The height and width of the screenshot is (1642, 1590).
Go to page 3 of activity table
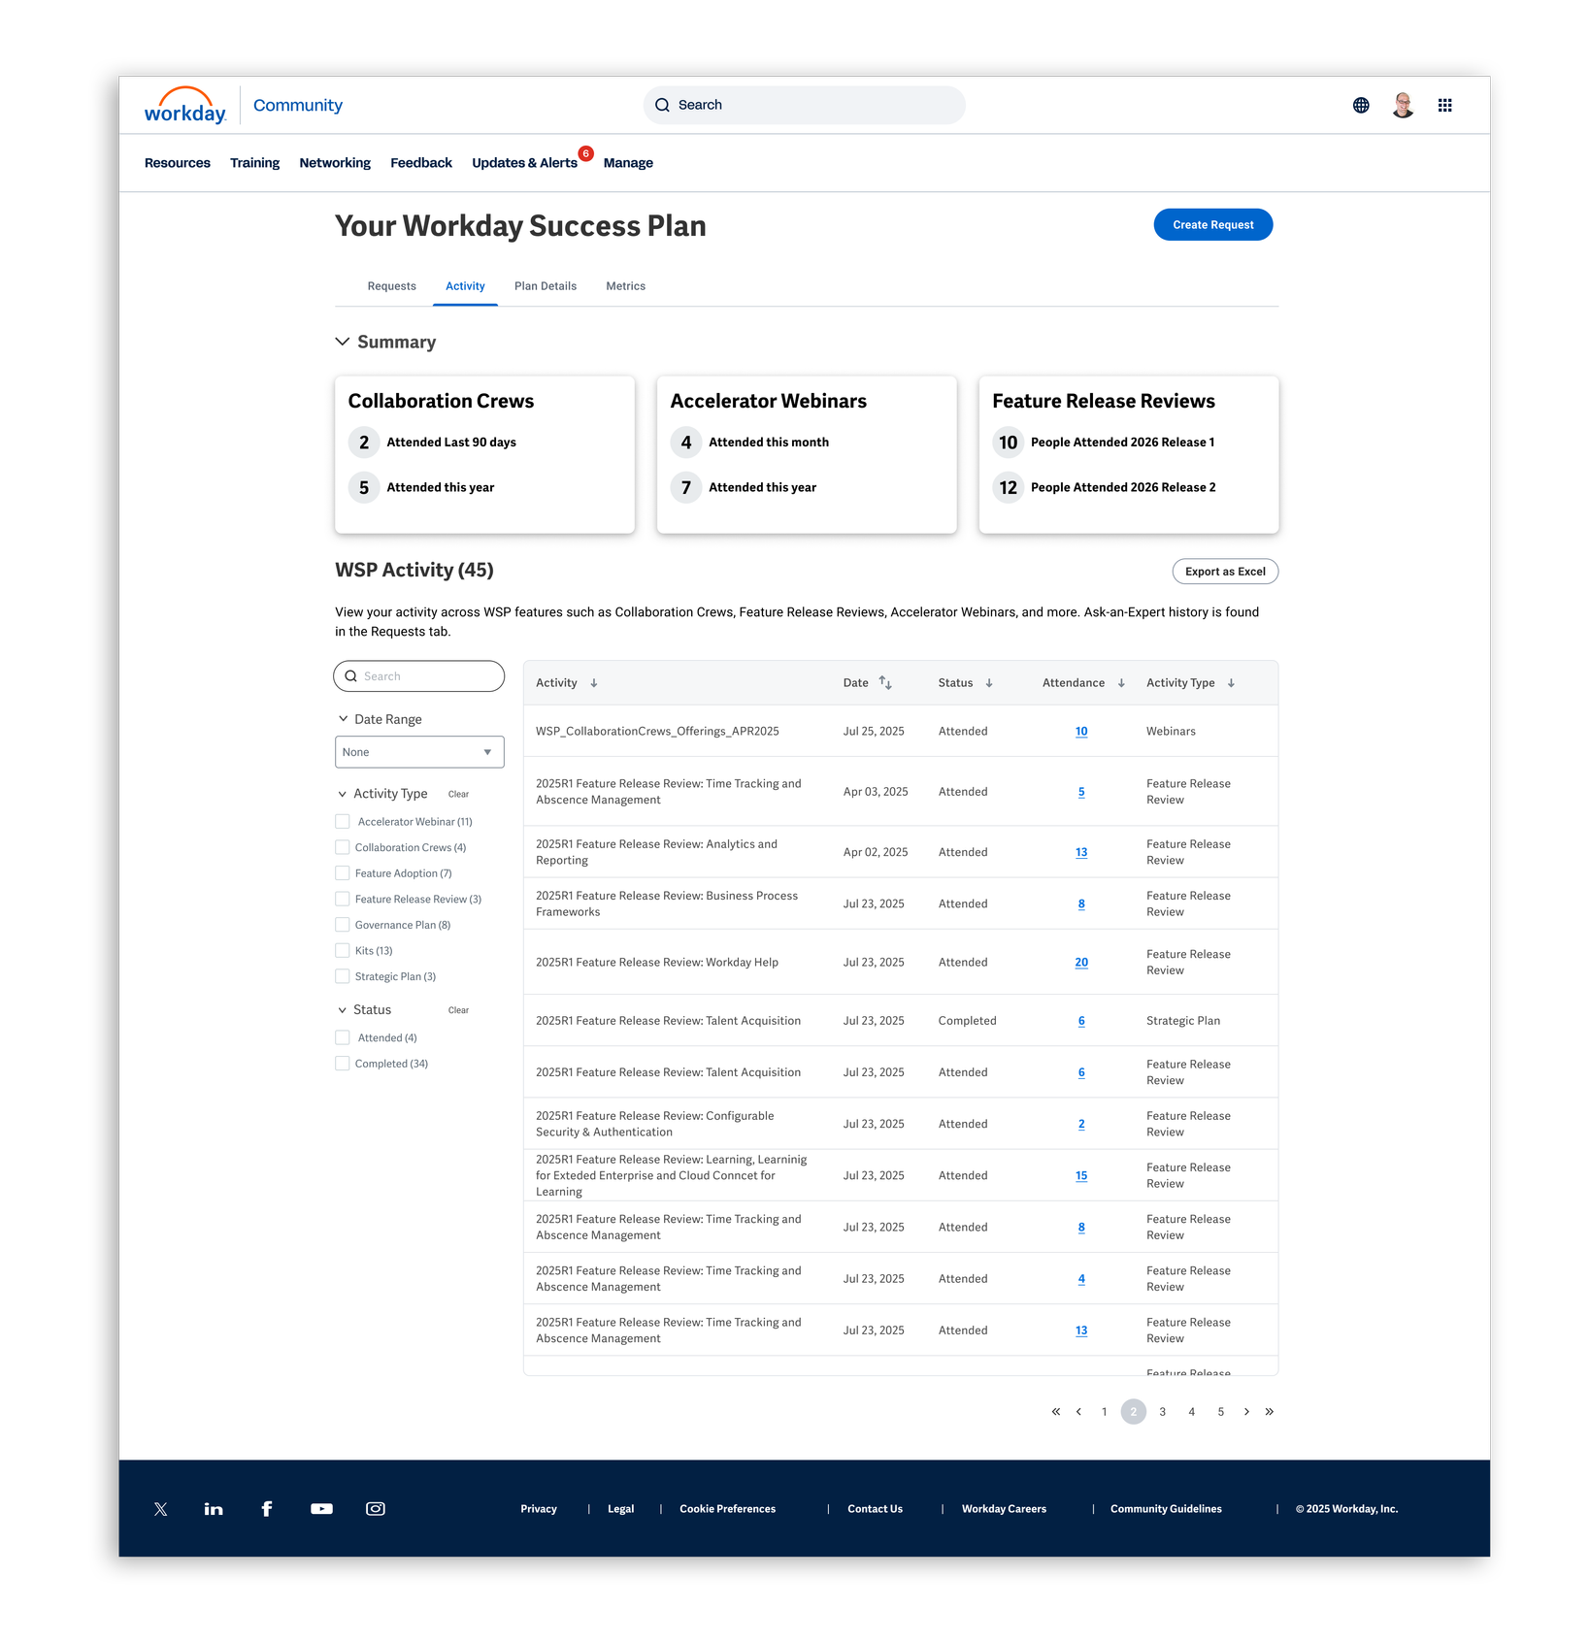coord(1163,1412)
